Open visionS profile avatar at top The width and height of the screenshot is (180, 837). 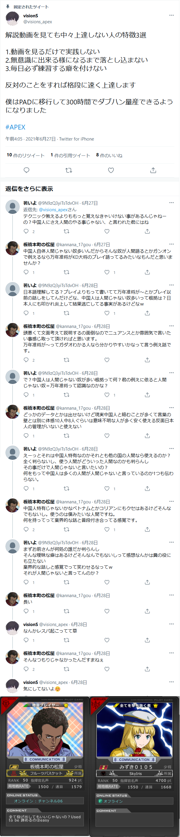[13, 19]
